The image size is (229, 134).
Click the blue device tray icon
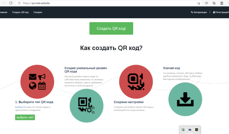click(190, 130)
